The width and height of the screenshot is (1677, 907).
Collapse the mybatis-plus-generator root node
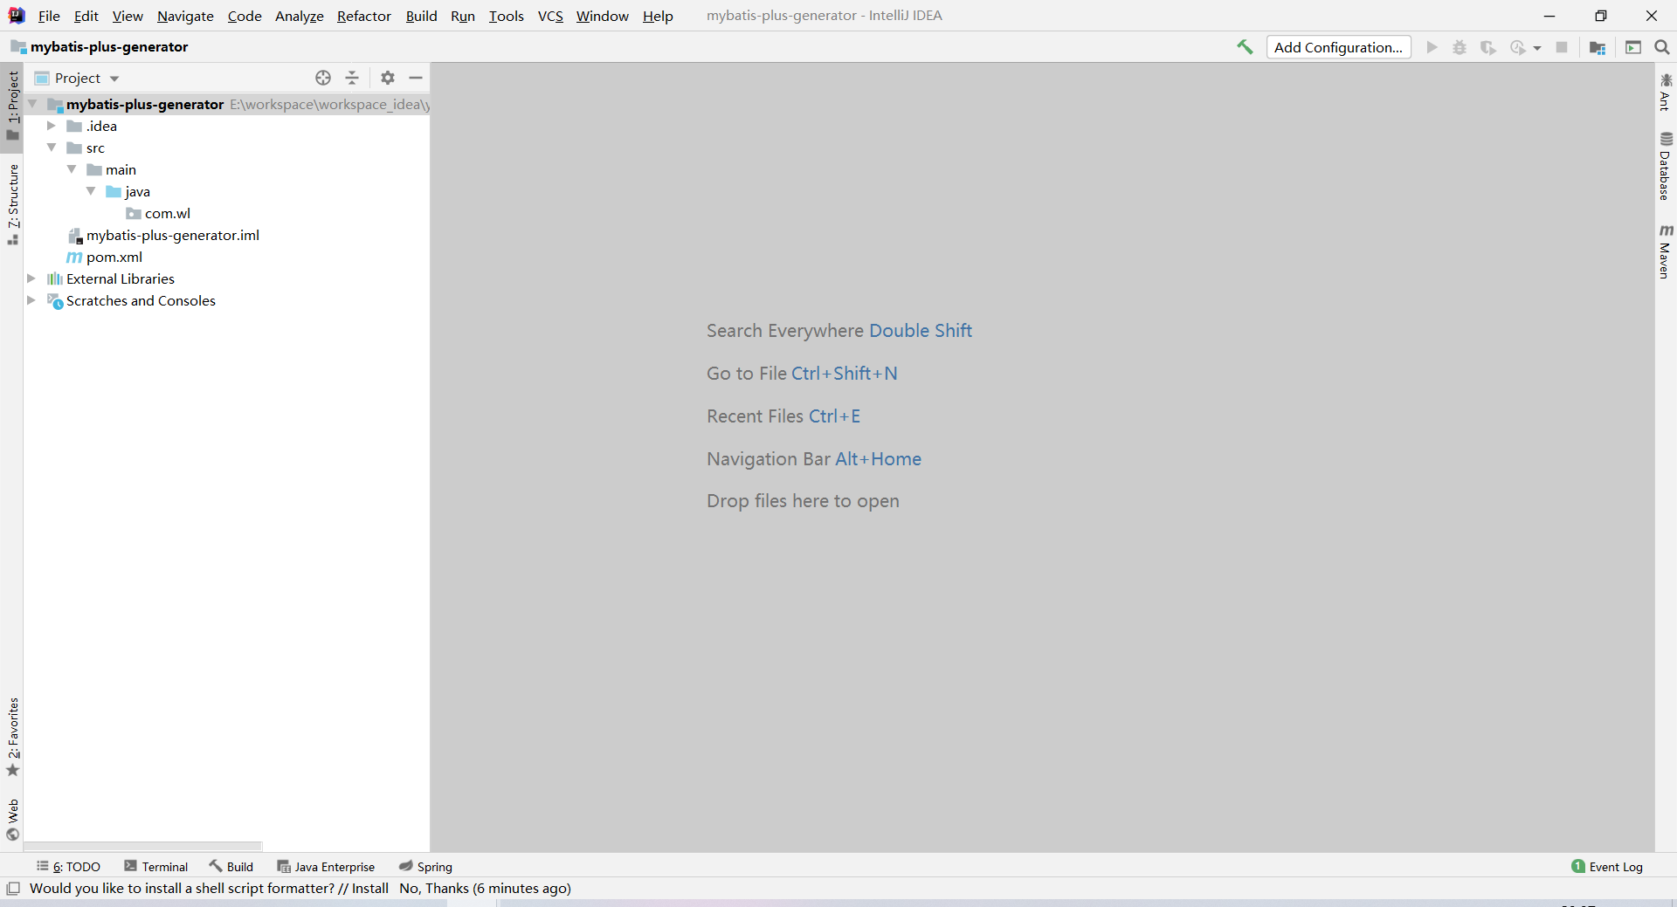coord(32,104)
